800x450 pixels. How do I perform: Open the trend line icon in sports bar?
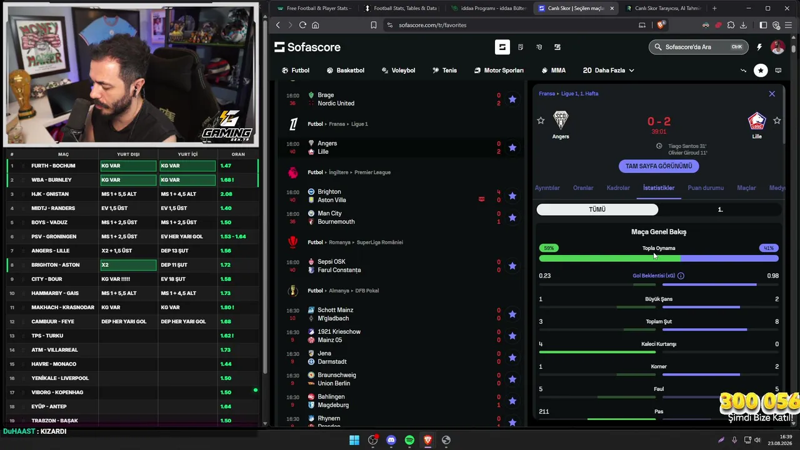tap(743, 71)
